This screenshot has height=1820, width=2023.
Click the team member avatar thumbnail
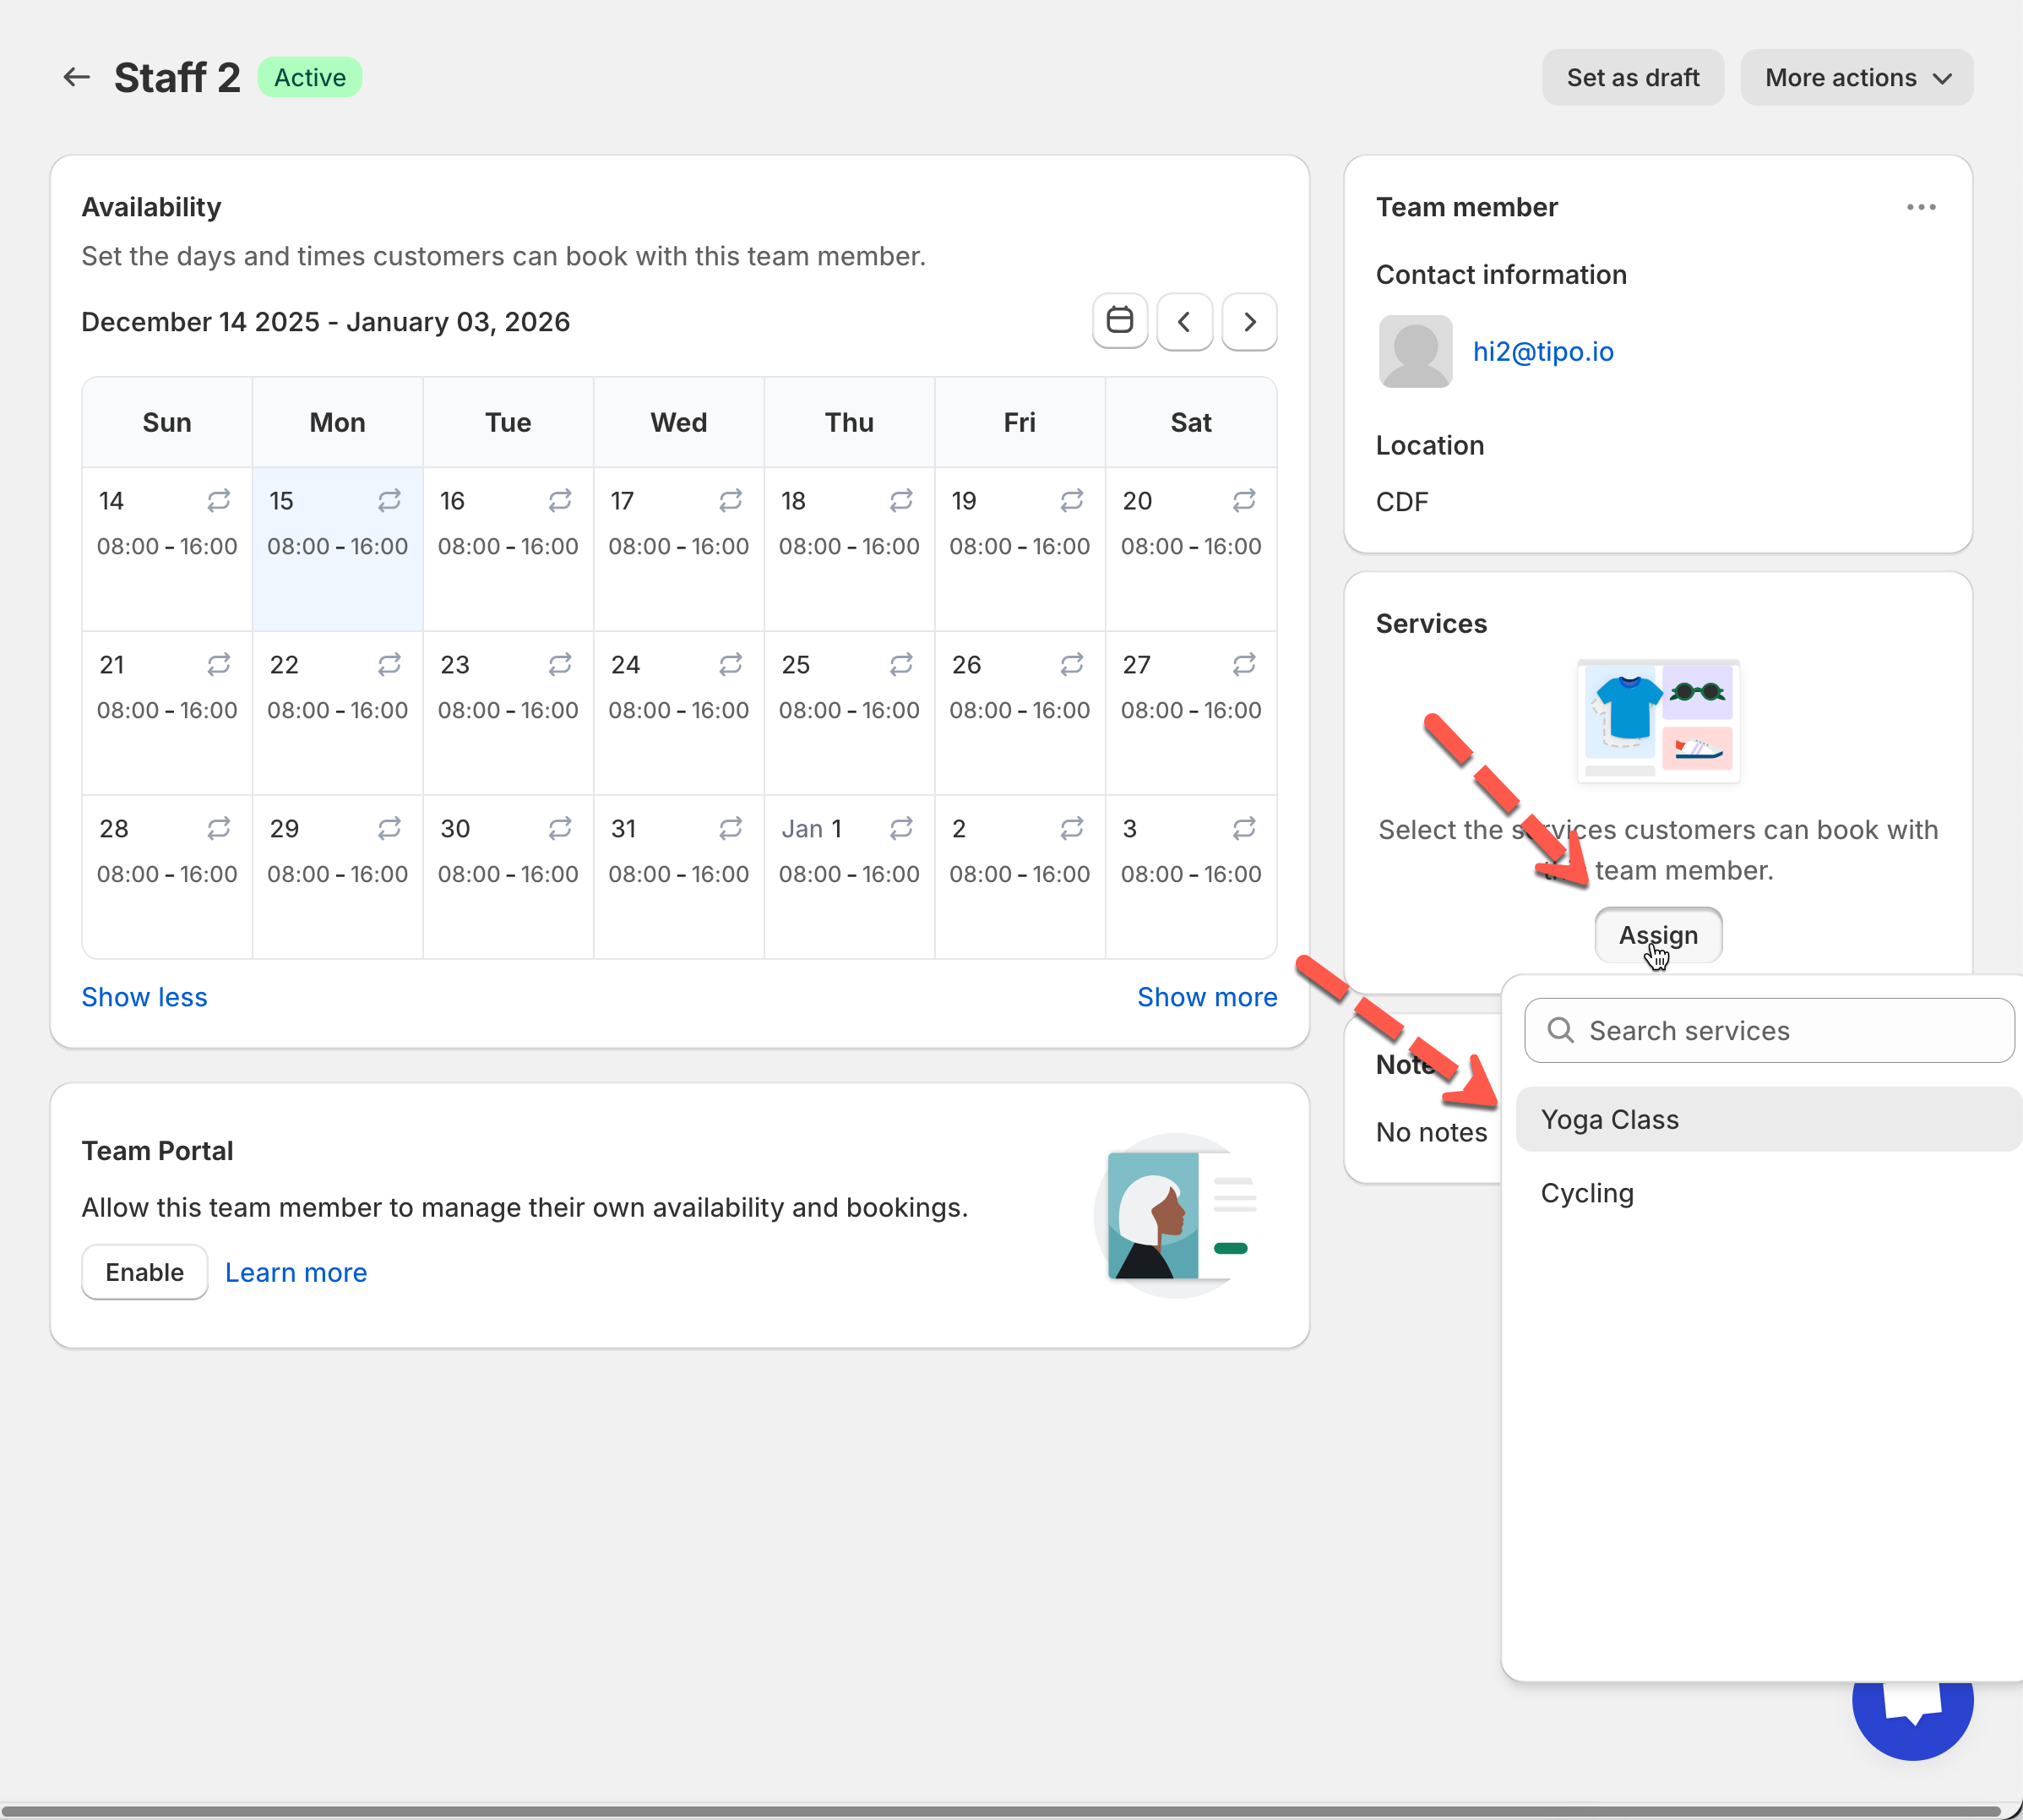point(1416,351)
